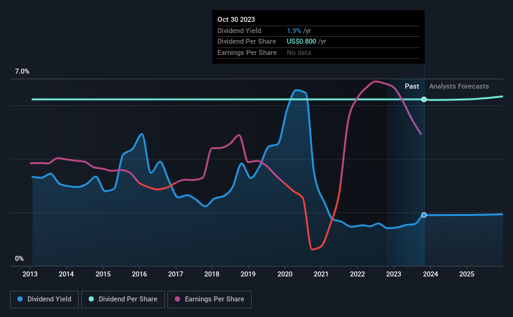Image resolution: width=513 pixels, height=317 pixels.
Task: Toggle the Dividend Yield legend button
Action: [x=44, y=300]
